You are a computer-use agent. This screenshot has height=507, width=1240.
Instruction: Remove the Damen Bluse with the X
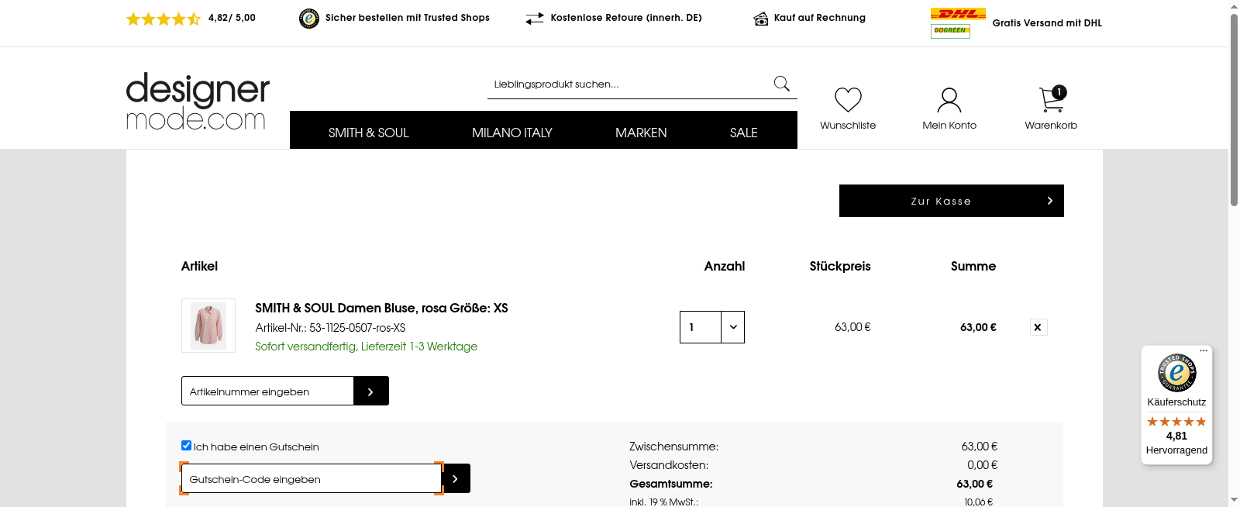[1038, 327]
